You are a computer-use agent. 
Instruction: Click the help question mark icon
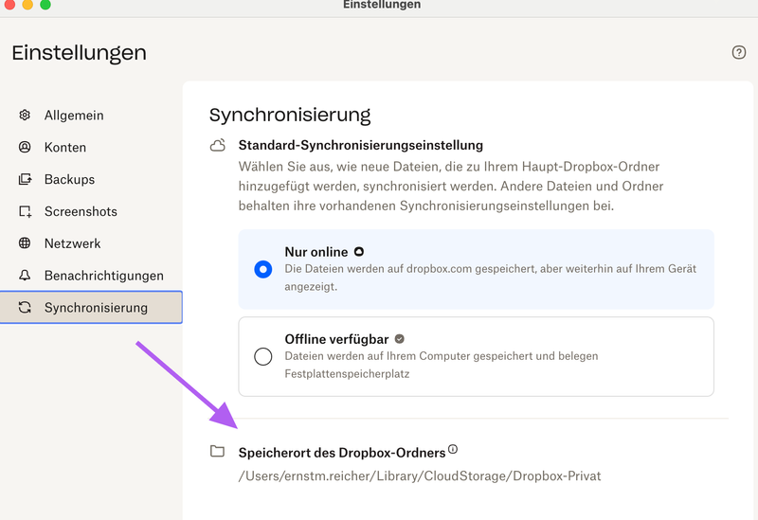pos(739,53)
